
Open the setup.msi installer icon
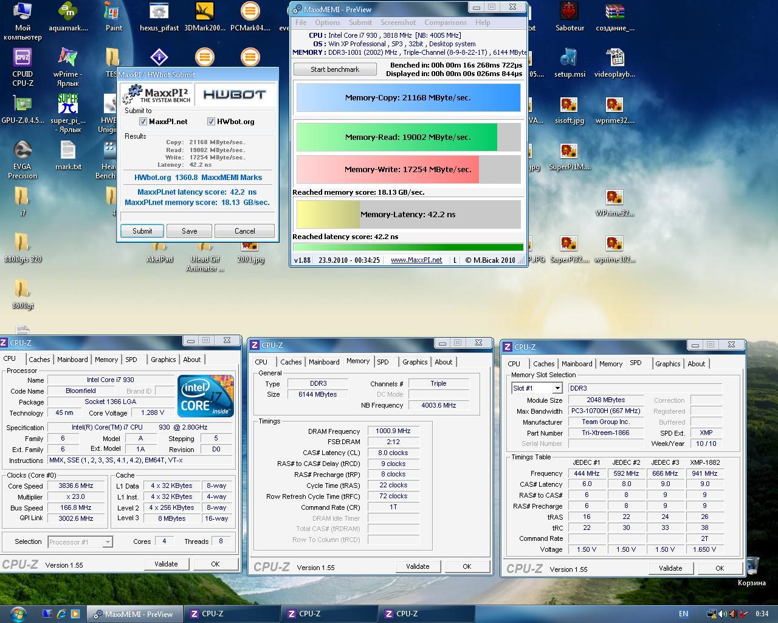tap(570, 63)
